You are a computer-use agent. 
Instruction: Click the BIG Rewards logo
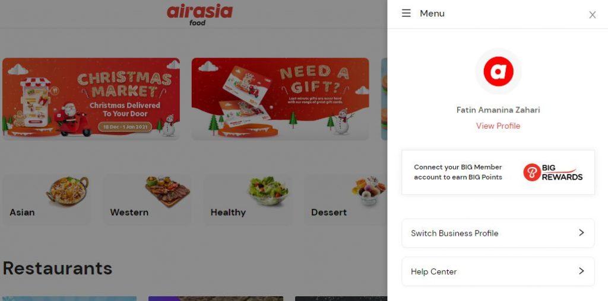553,172
